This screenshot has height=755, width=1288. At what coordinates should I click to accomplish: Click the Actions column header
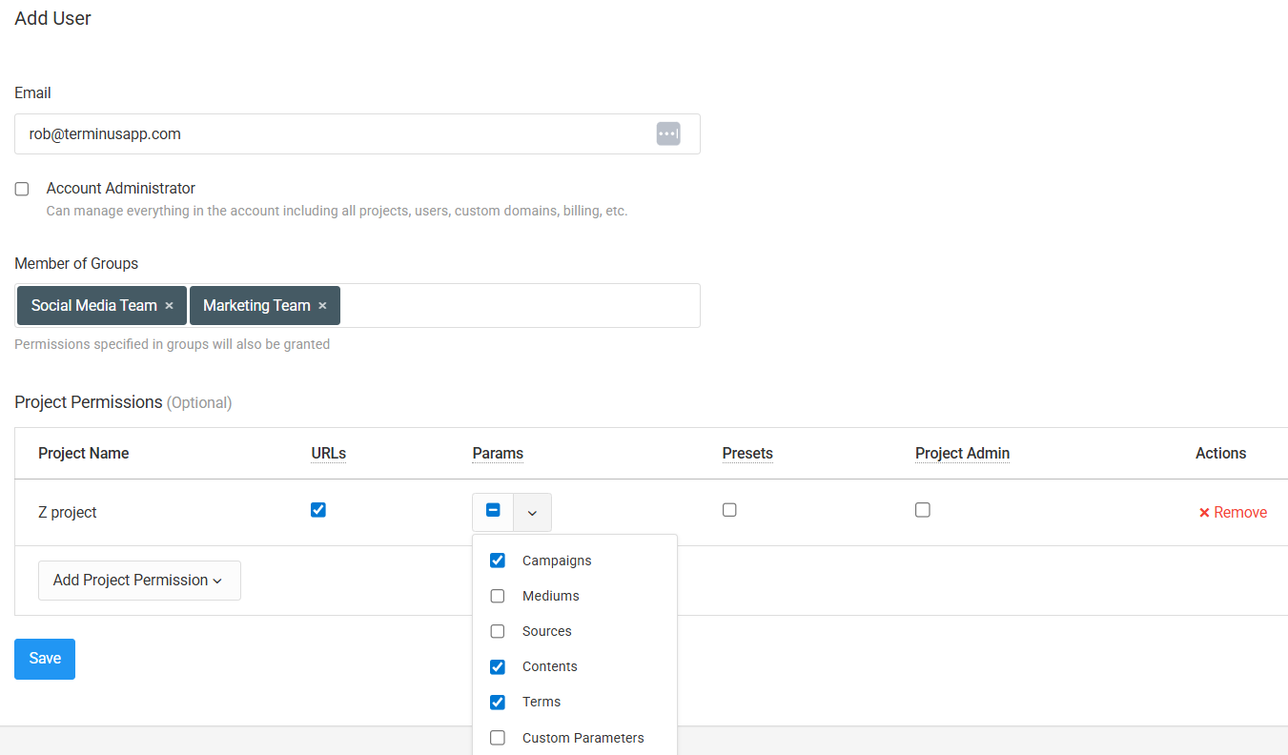pos(1220,454)
